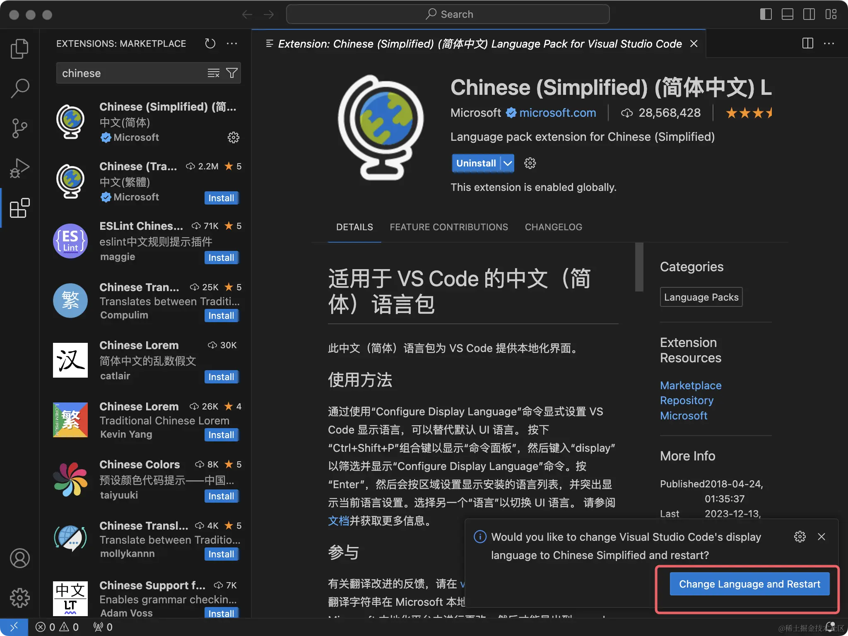The height and width of the screenshot is (636, 848).
Task: Refresh the extensions marketplace list
Action: coord(210,43)
